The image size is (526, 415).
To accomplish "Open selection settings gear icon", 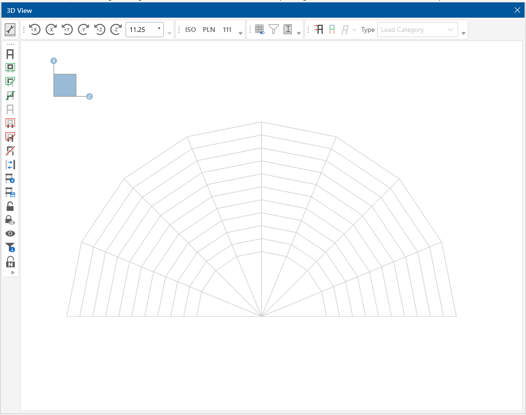I will [x=10, y=179].
